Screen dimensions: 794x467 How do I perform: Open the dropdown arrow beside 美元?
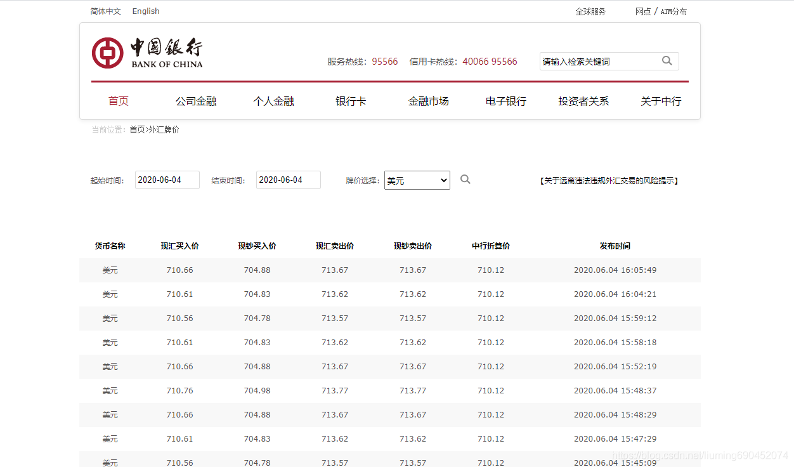pyautogui.click(x=443, y=180)
